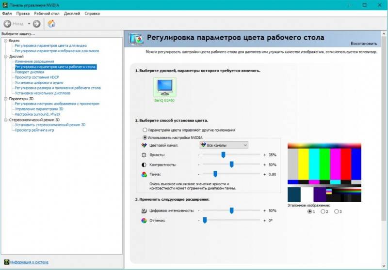This screenshot has width=388, height=270.
Task: Open "Установить стереоскопический режим 3D" task
Action: click(x=50, y=125)
